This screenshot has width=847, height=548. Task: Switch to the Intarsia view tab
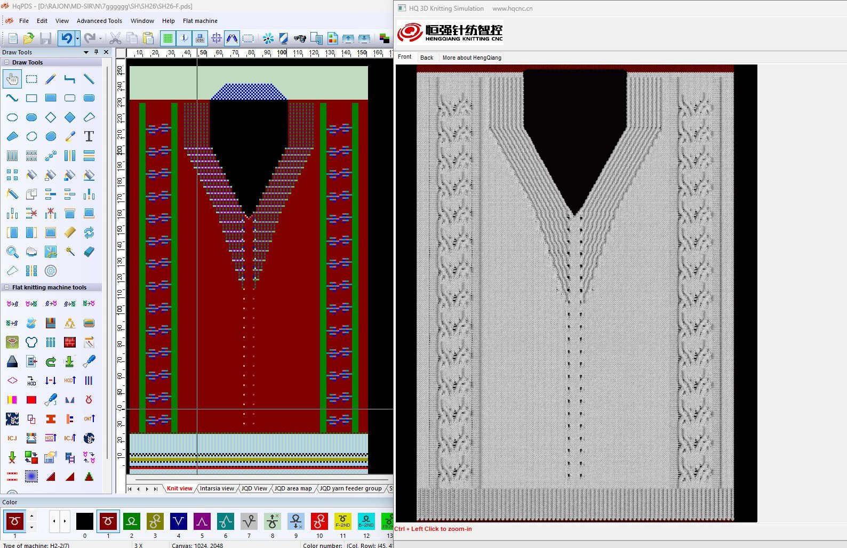point(217,488)
